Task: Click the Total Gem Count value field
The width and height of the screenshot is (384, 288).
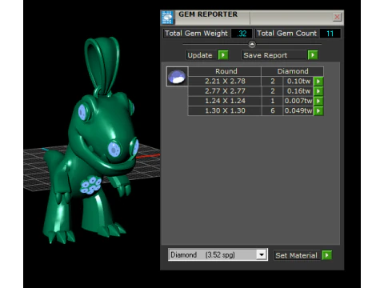Action: coord(330,34)
